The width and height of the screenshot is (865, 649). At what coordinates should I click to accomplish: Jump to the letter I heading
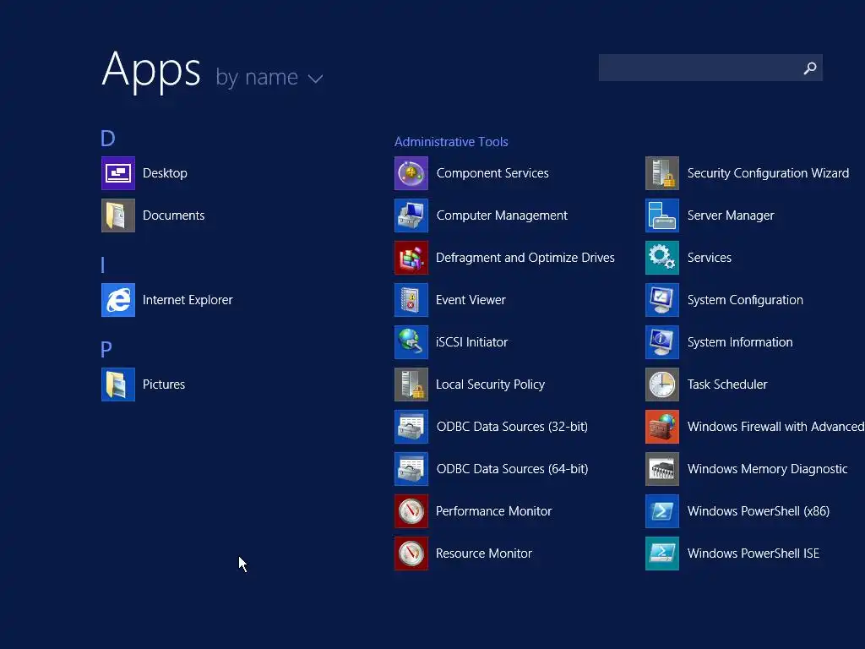click(102, 265)
